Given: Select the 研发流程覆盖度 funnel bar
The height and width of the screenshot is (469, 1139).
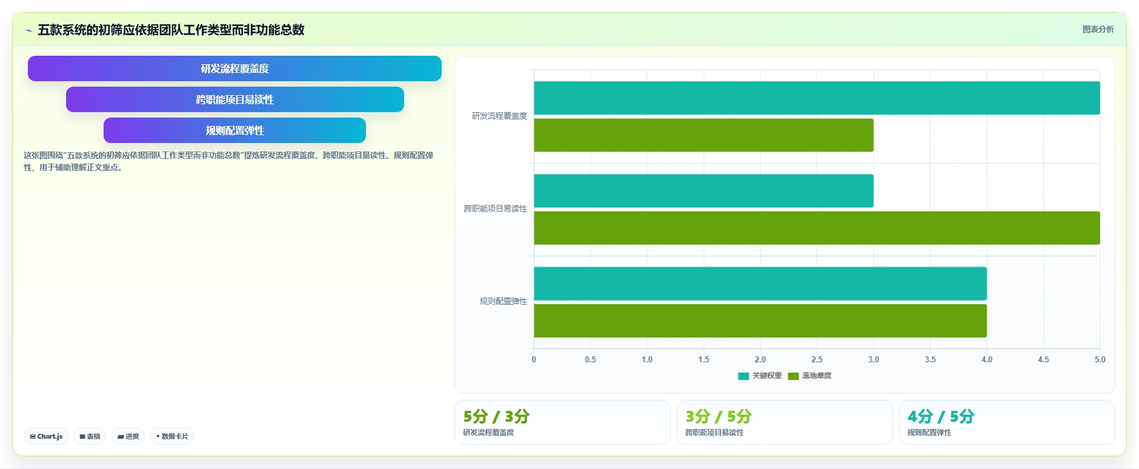Looking at the screenshot, I should 234,68.
